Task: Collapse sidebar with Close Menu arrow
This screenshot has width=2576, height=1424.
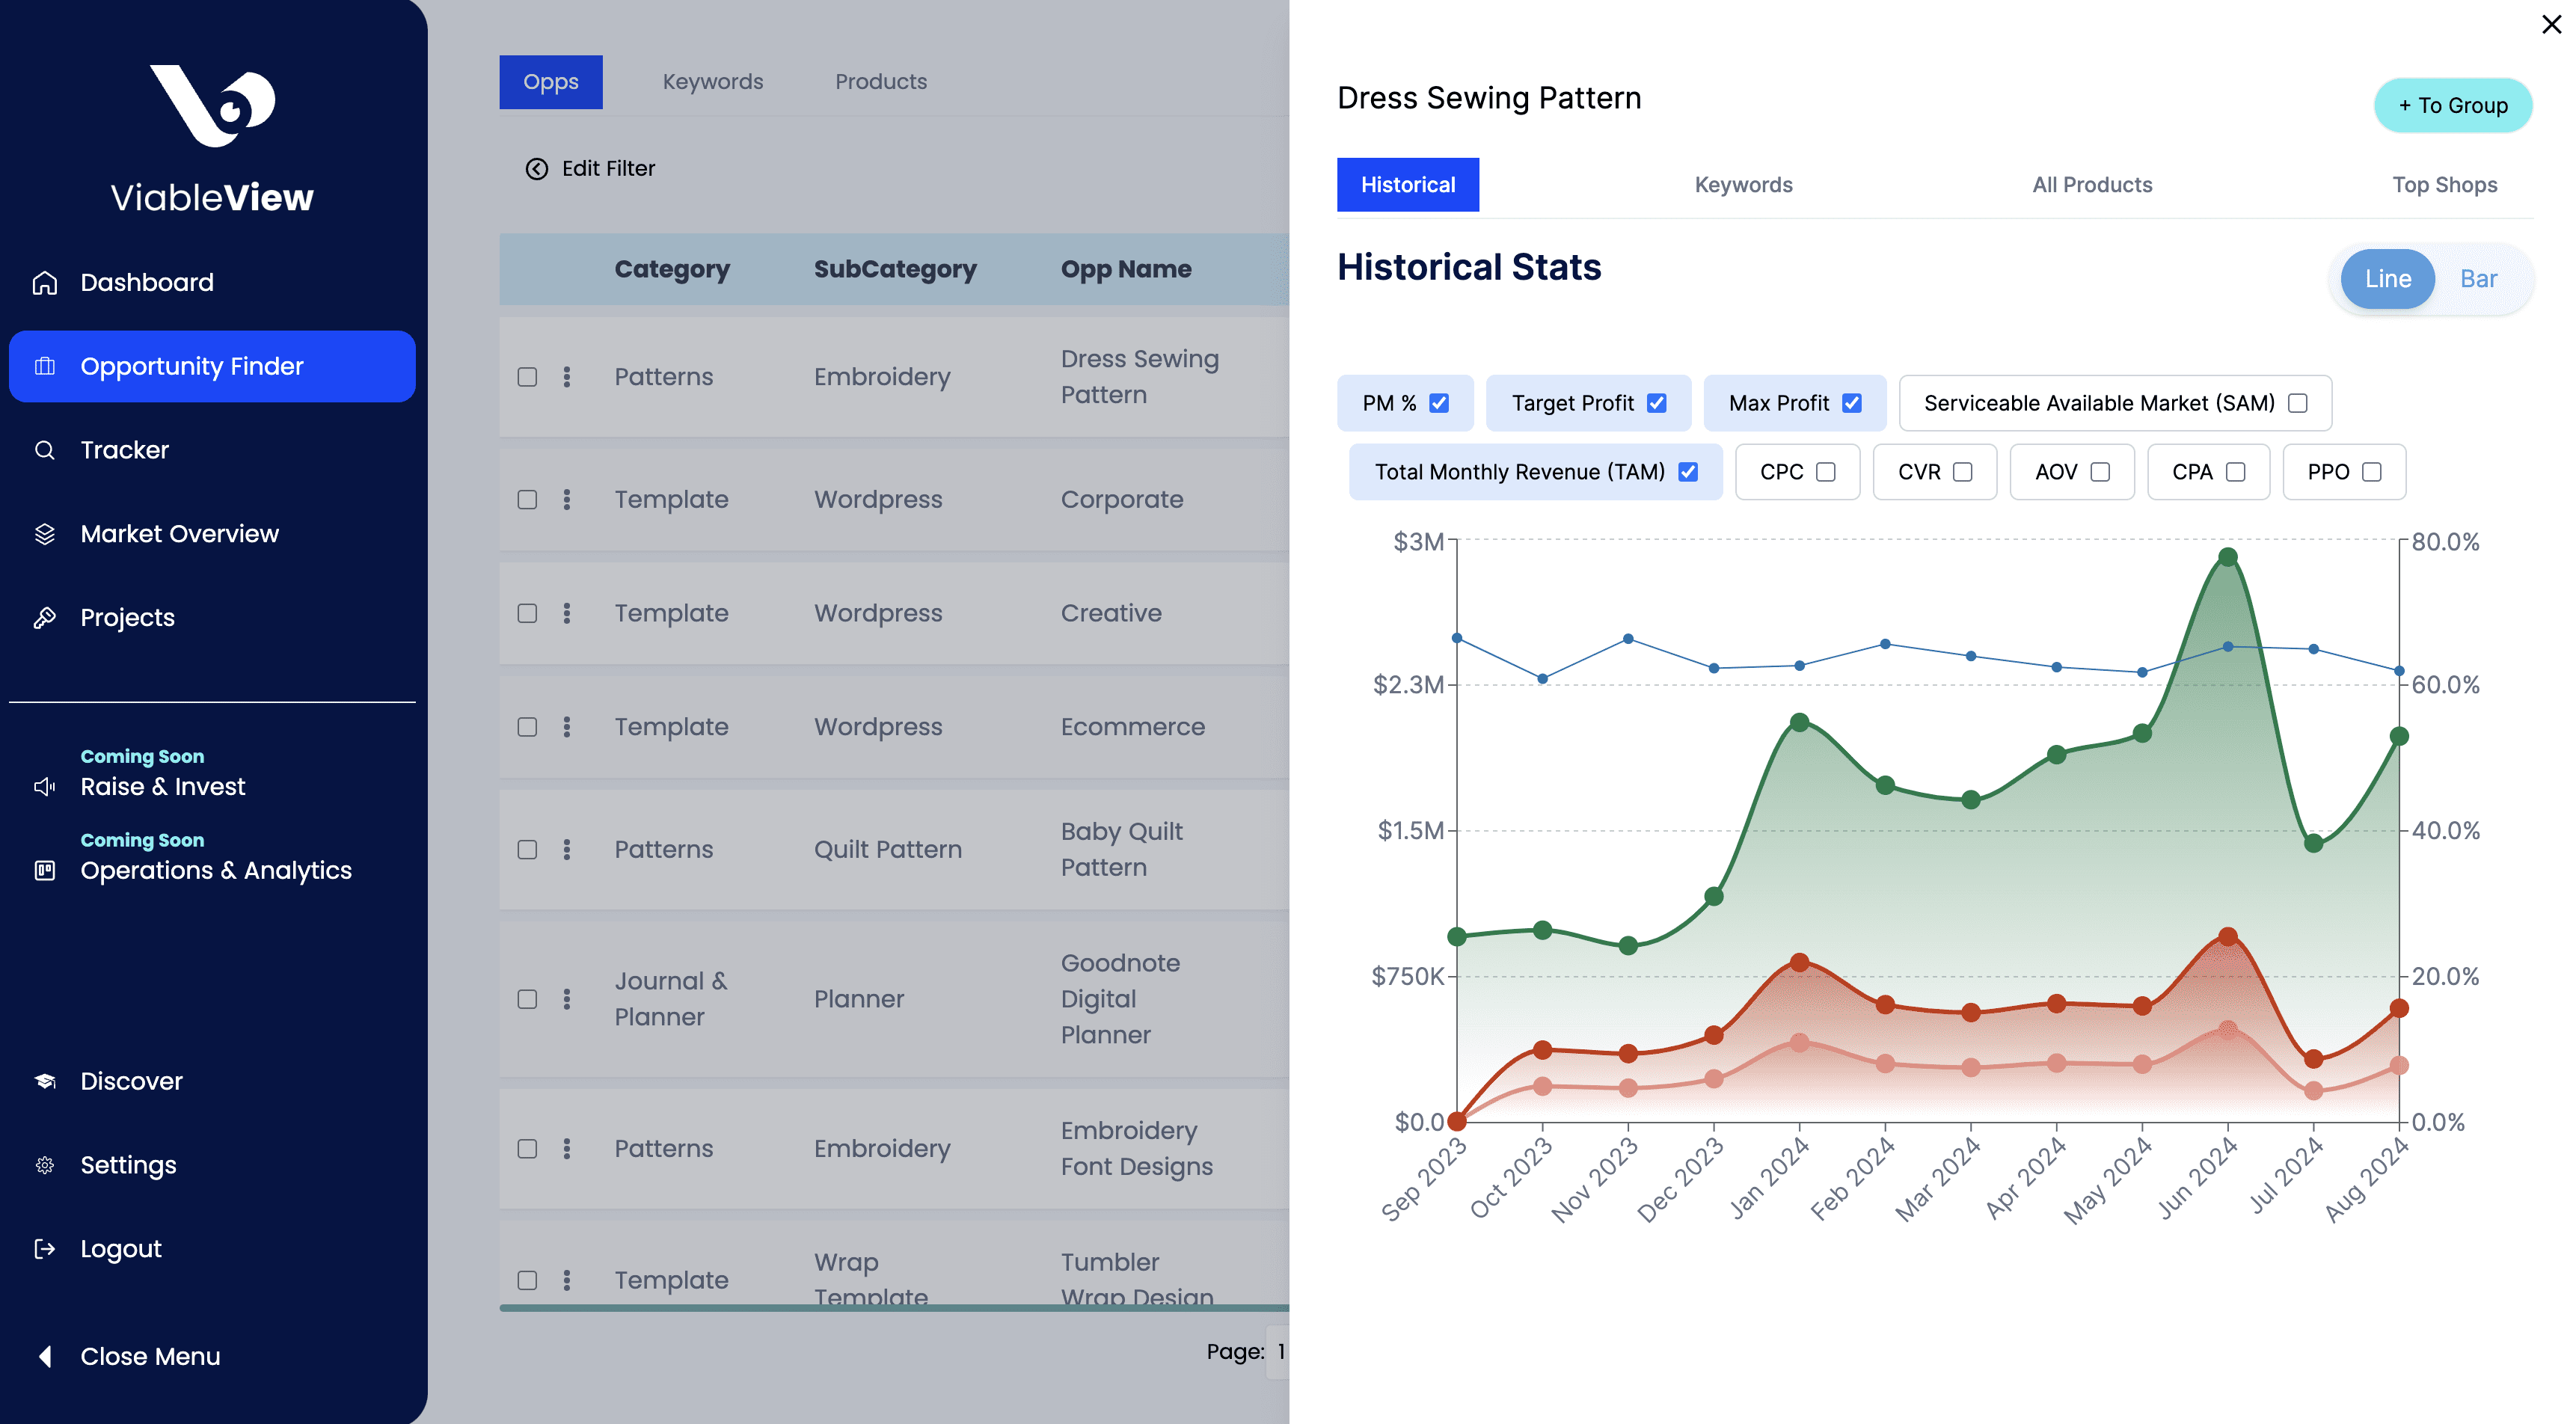Action: 45,1356
